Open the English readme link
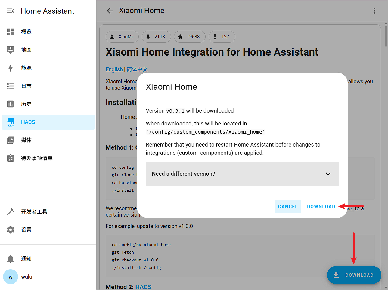This screenshot has width=388, height=290. (114, 69)
